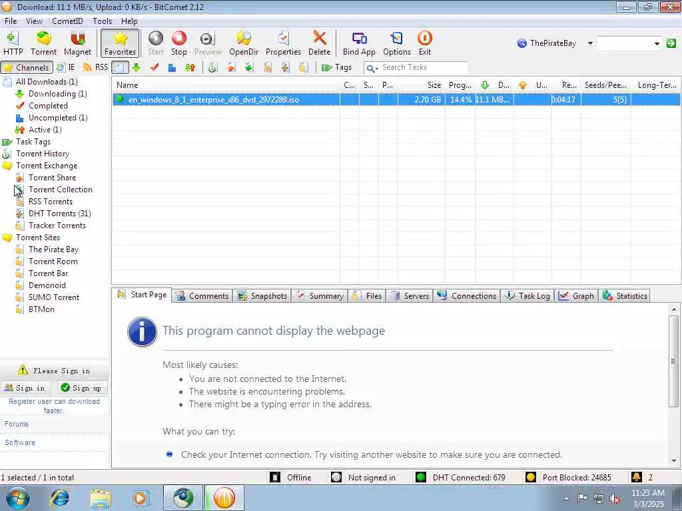The height and width of the screenshot is (511, 682).
Task: Click the torrent collection toolbar icon
Action: 249,67
